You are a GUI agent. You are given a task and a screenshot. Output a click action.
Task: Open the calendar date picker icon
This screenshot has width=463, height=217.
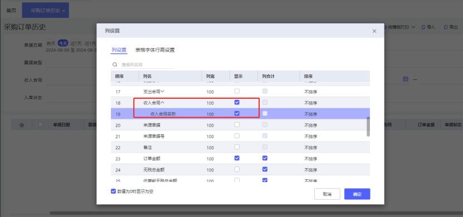(x=406, y=79)
